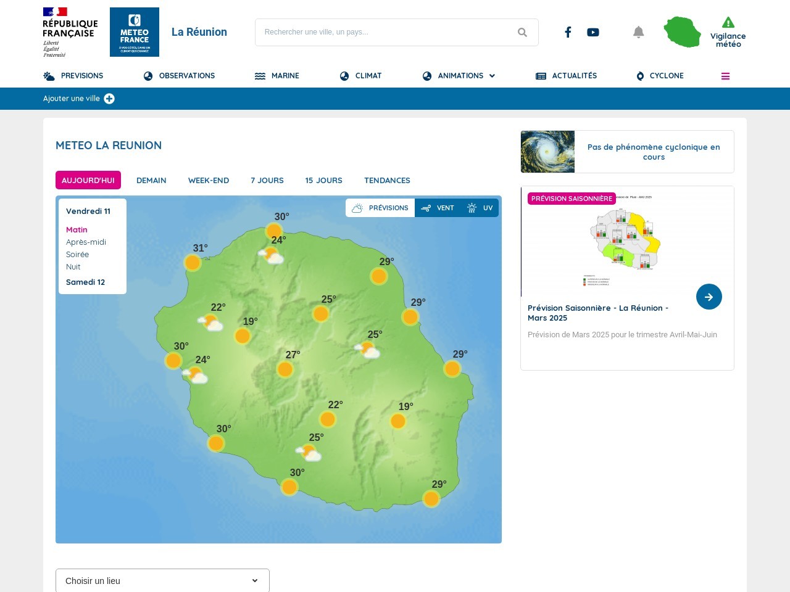Click the green Réunion vigilance map

point(683,32)
